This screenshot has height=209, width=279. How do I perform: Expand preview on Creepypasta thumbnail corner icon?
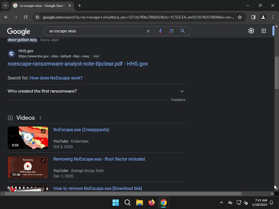[x=43, y=131]
